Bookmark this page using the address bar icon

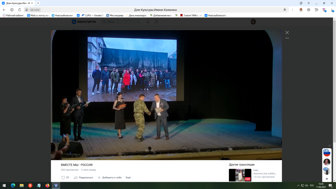click(x=285, y=10)
